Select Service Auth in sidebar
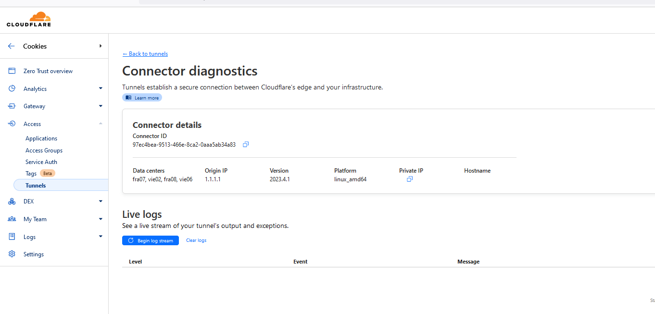Viewport: 655px width, 314px height. pos(41,162)
